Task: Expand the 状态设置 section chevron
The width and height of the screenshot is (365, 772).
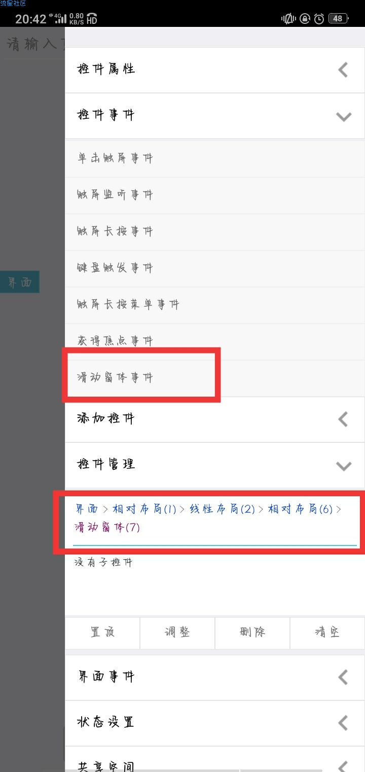Action: click(343, 723)
